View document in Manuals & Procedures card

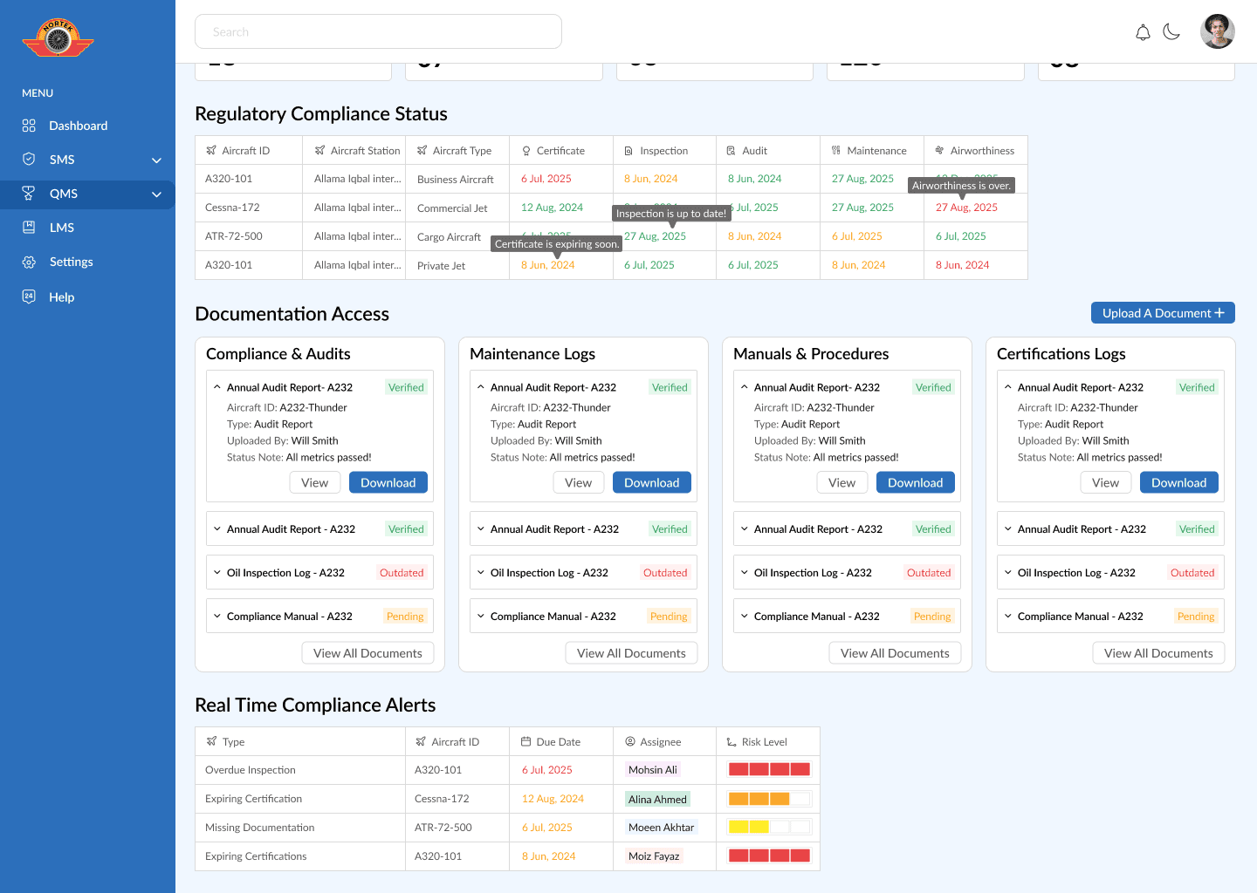click(842, 483)
